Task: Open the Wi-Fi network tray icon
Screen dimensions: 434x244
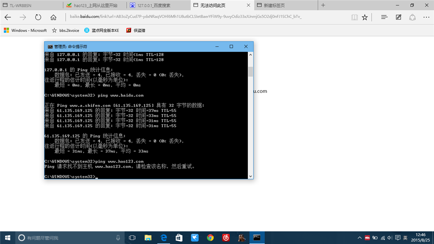Action: pos(383,238)
